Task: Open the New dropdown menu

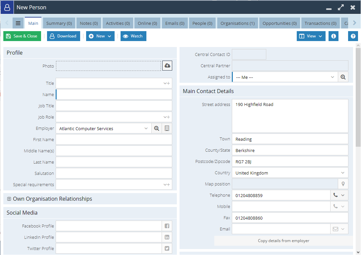Action: tap(100, 36)
